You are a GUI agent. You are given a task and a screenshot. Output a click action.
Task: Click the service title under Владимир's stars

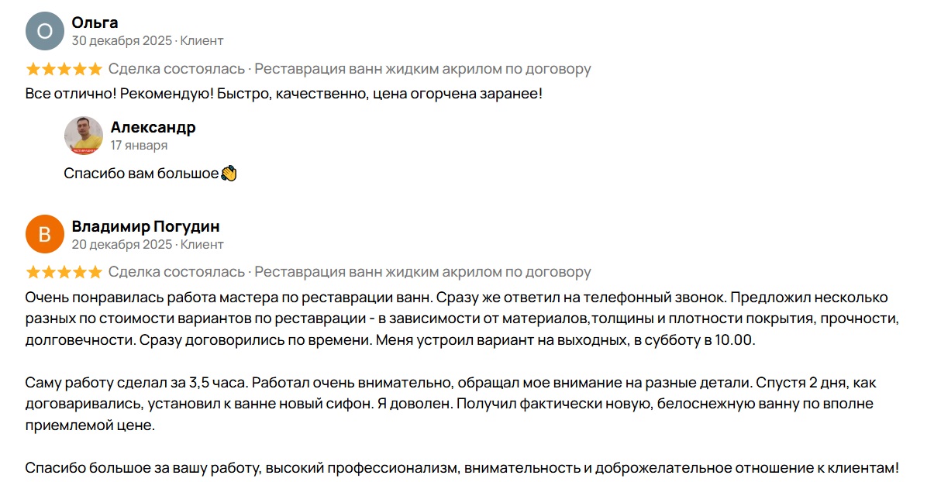(x=422, y=272)
